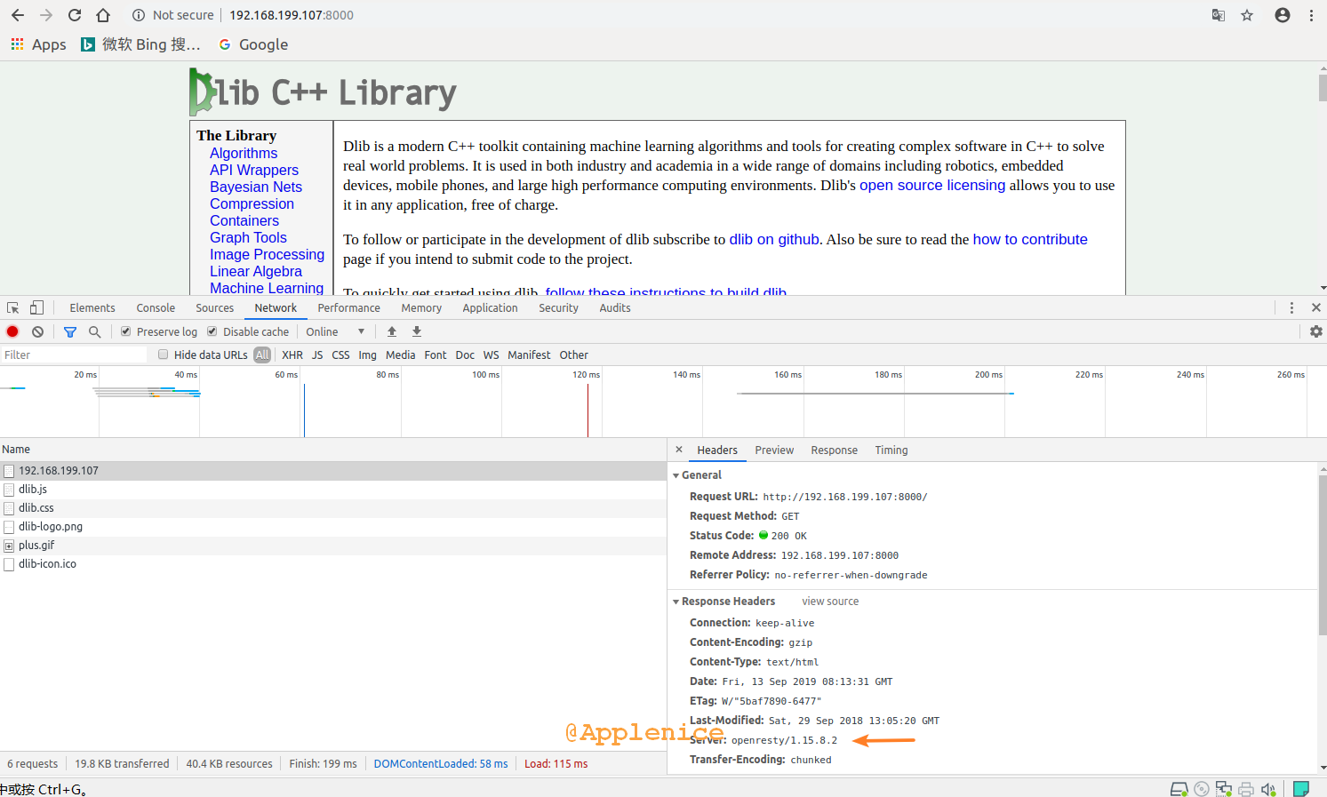Open DevTools more options menu
The image size is (1327, 797).
[x=1291, y=307]
